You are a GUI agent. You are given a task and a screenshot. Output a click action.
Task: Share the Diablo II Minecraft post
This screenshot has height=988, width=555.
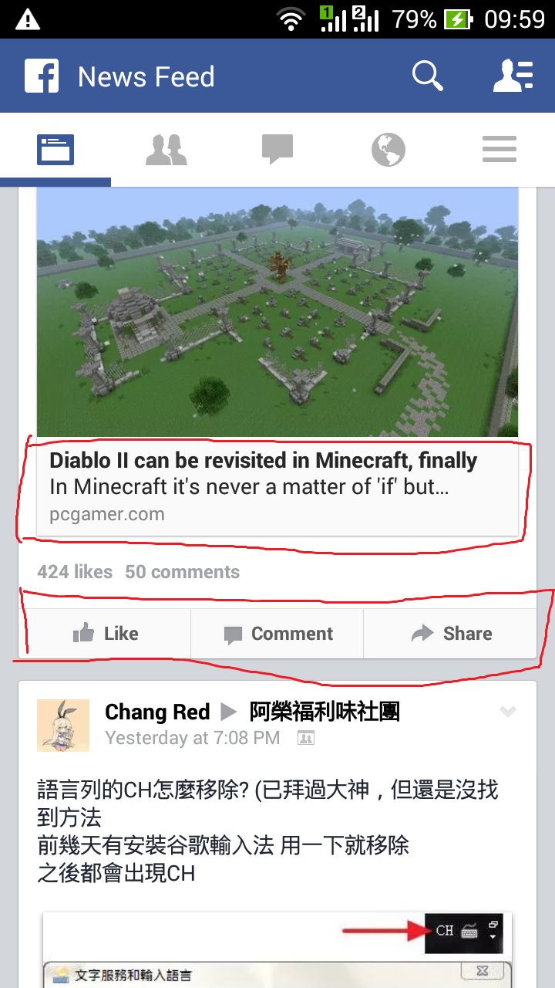(x=450, y=634)
